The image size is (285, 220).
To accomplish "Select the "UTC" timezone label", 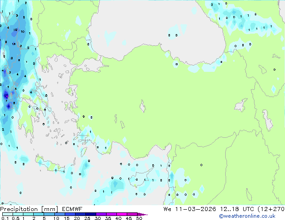I will coord(248,209).
